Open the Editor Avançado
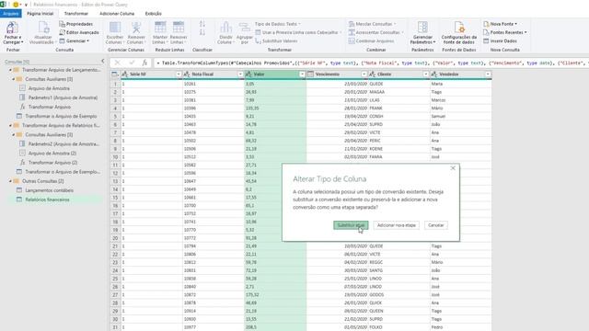Screen dimensions: 589x331 pos(79,33)
